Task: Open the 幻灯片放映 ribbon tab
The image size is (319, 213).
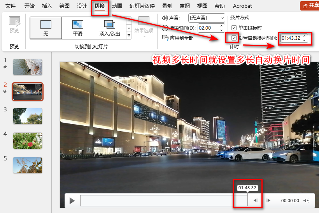Action: pos(142,6)
